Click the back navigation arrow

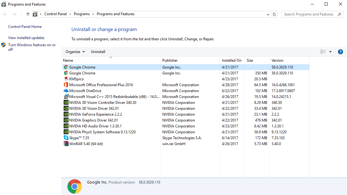(5, 14)
